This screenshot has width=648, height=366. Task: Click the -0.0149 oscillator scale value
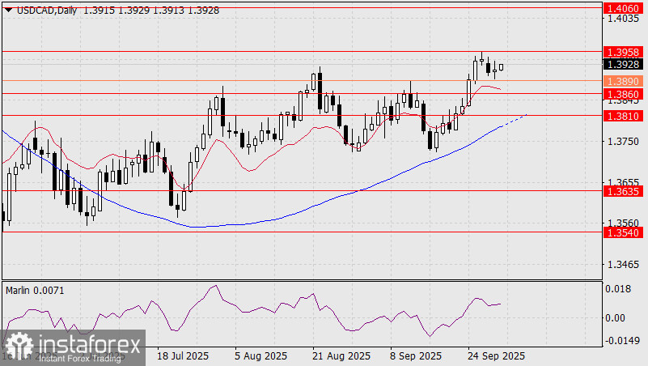[x=622, y=340]
